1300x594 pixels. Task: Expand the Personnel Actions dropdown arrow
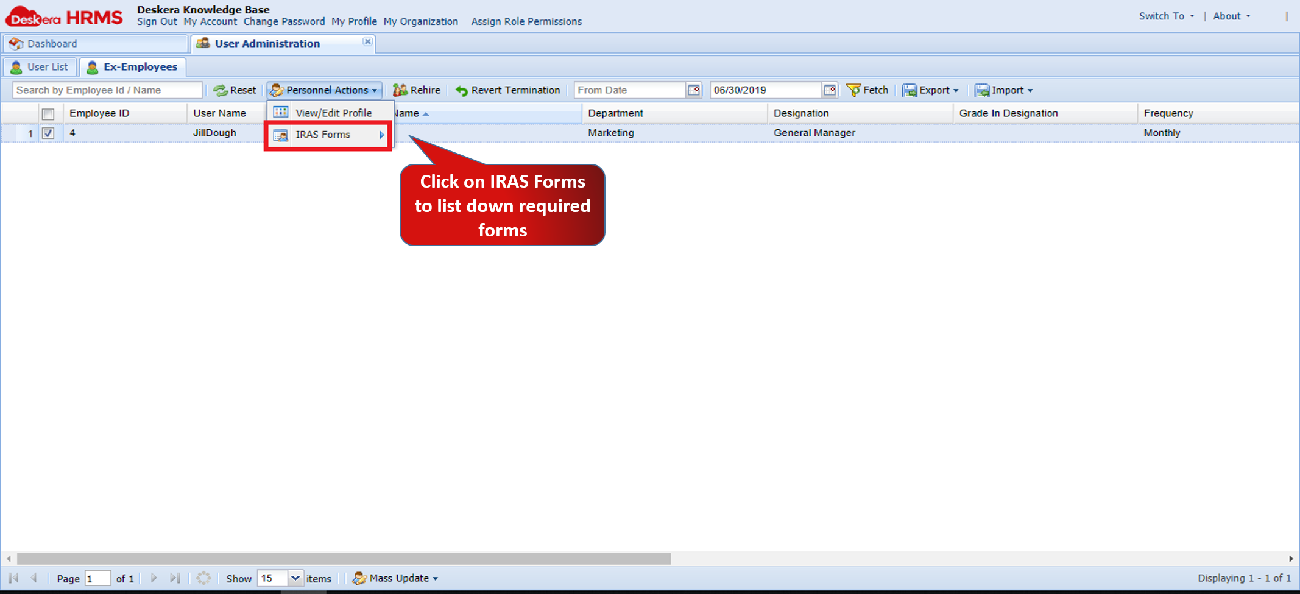click(375, 91)
